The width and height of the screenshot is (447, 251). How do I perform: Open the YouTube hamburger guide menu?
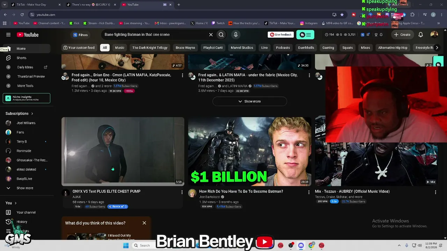pos(8,35)
